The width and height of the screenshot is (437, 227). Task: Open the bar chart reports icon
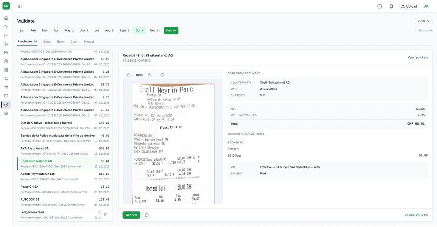click(6, 36)
